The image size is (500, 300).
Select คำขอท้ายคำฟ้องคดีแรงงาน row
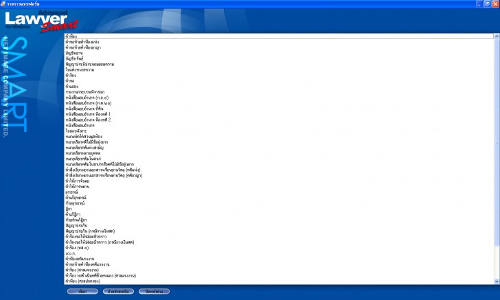(x=279, y=264)
